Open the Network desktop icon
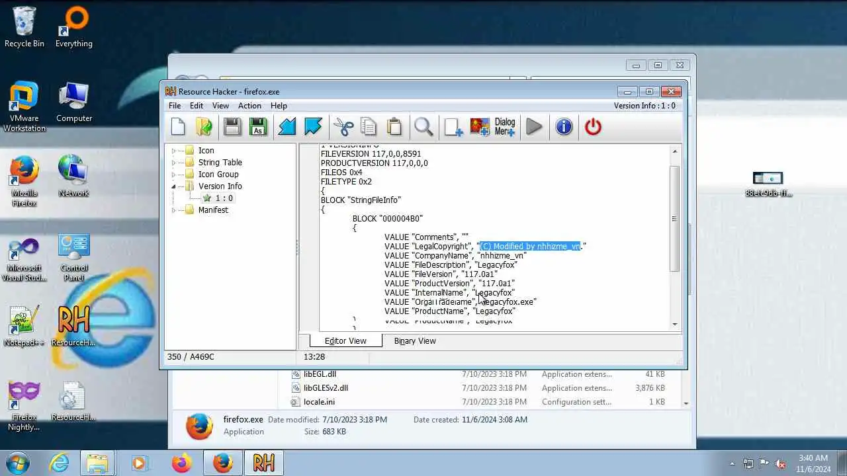 73,177
